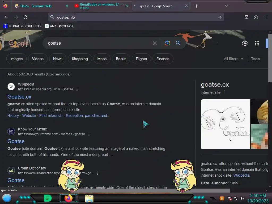The image size is (272, 204).
Task: Focus the address bar showing goatse.info
Action: [x=136, y=17]
